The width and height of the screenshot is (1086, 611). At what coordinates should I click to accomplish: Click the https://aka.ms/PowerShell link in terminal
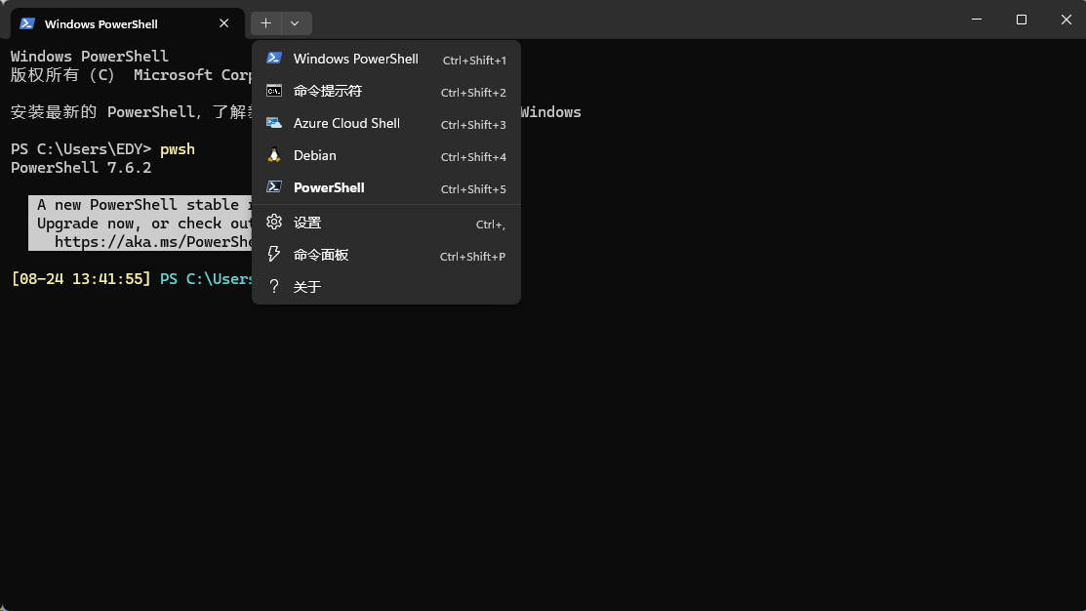point(153,242)
